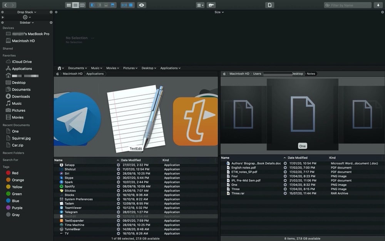The height and width of the screenshot is (241, 385).
Task: Expand the Applications dropdown in favorites bar
Action: pos(171,68)
